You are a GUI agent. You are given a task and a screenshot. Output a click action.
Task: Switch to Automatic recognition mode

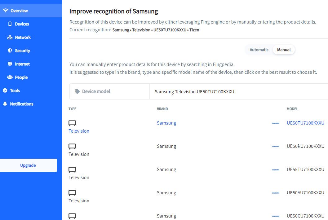click(259, 50)
